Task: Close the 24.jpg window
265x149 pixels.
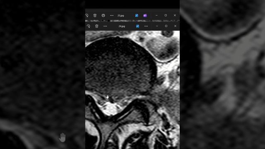Action: pos(175,26)
